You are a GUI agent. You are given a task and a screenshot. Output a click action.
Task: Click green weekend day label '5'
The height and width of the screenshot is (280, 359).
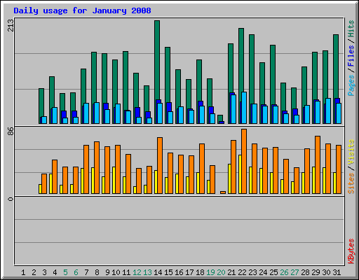65,272
